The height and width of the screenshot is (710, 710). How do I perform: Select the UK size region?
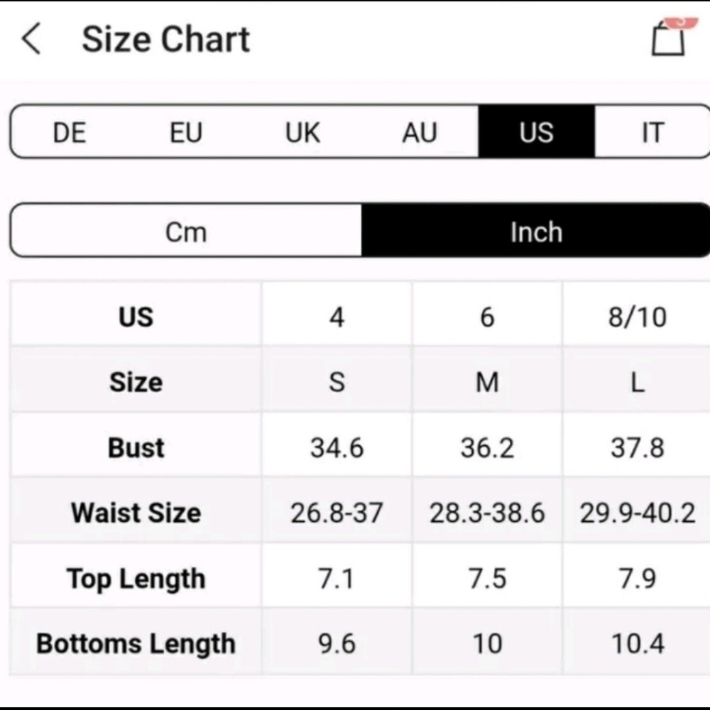[x=302, y=132]
